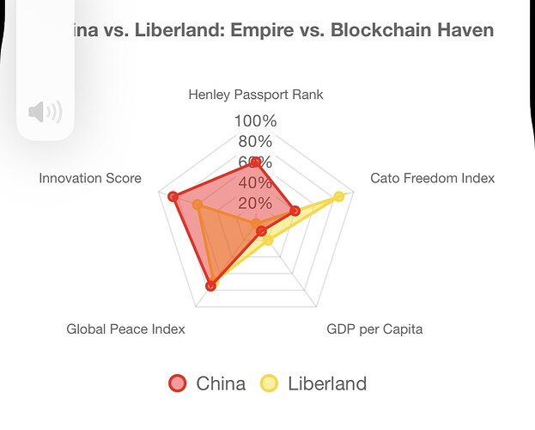535x430 pixels.
Task: Click Liberland's yellow point on Cato Freedom axis
Action: pyautogui.click(x=338, y=197)
